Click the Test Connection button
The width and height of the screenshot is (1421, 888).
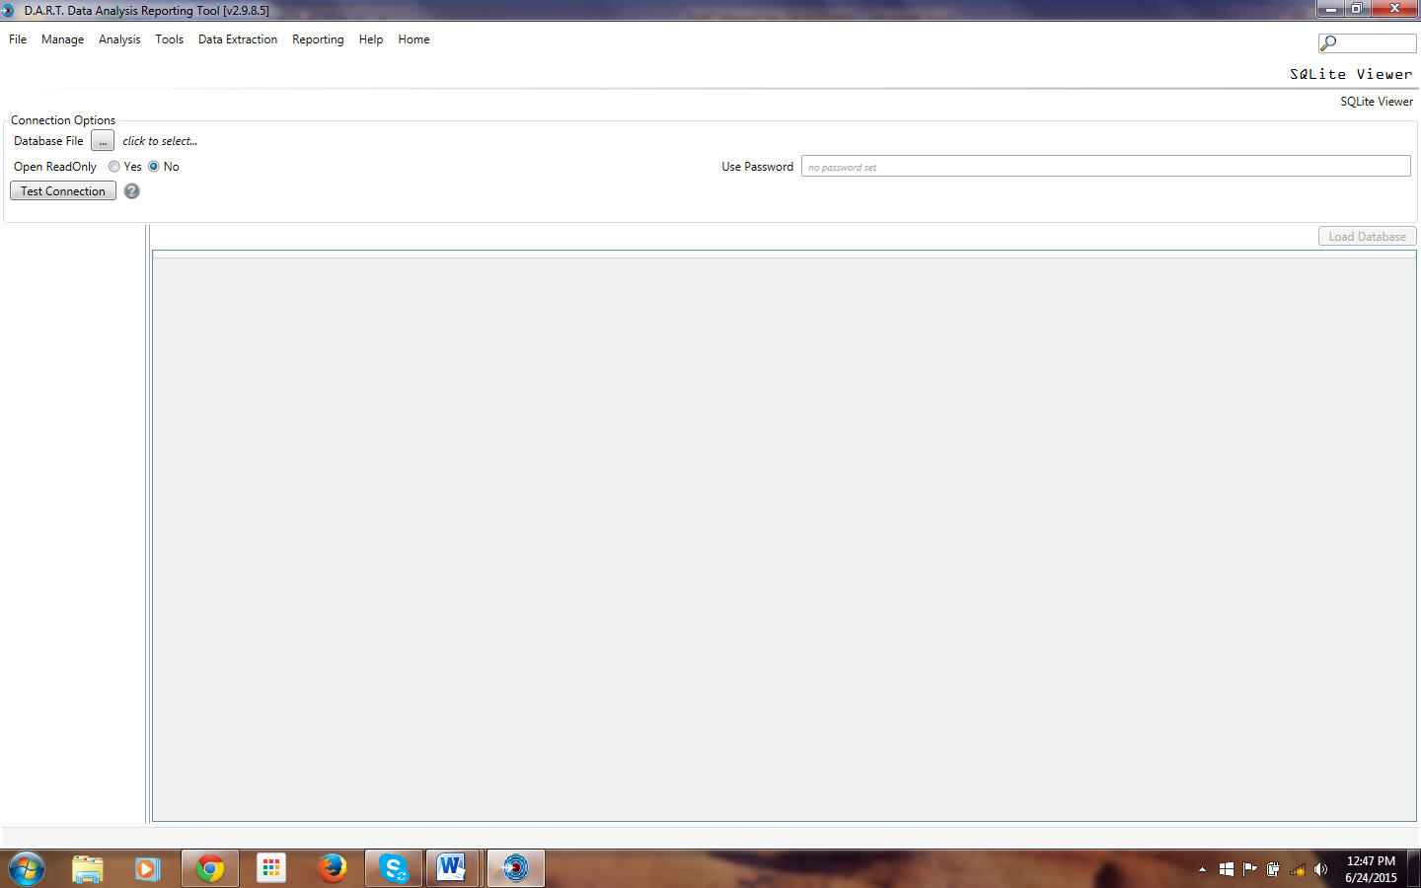pyautogui.click(x=63, y=191)
